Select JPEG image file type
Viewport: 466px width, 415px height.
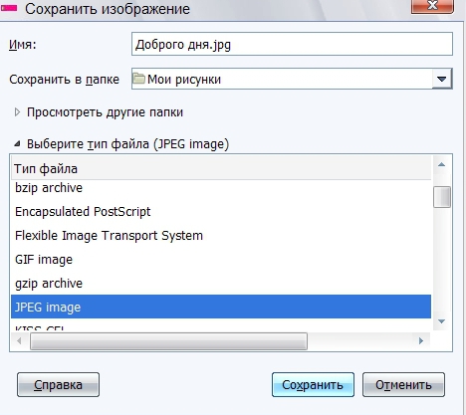[221, 307]
